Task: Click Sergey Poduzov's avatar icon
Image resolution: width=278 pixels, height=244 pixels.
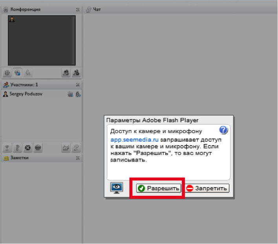Action: [5, 94]
